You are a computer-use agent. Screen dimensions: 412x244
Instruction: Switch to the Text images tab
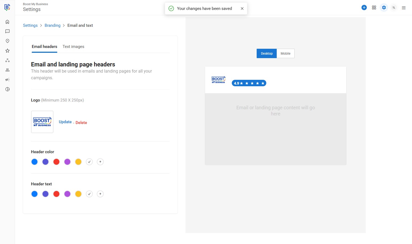pos(73,47)
